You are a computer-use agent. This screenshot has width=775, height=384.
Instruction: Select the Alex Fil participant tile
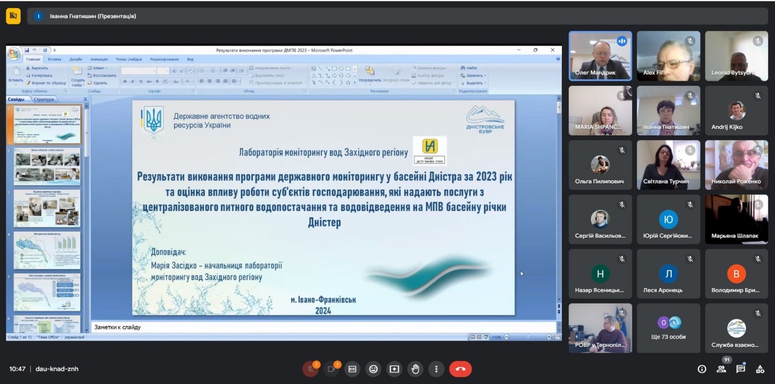668,56
